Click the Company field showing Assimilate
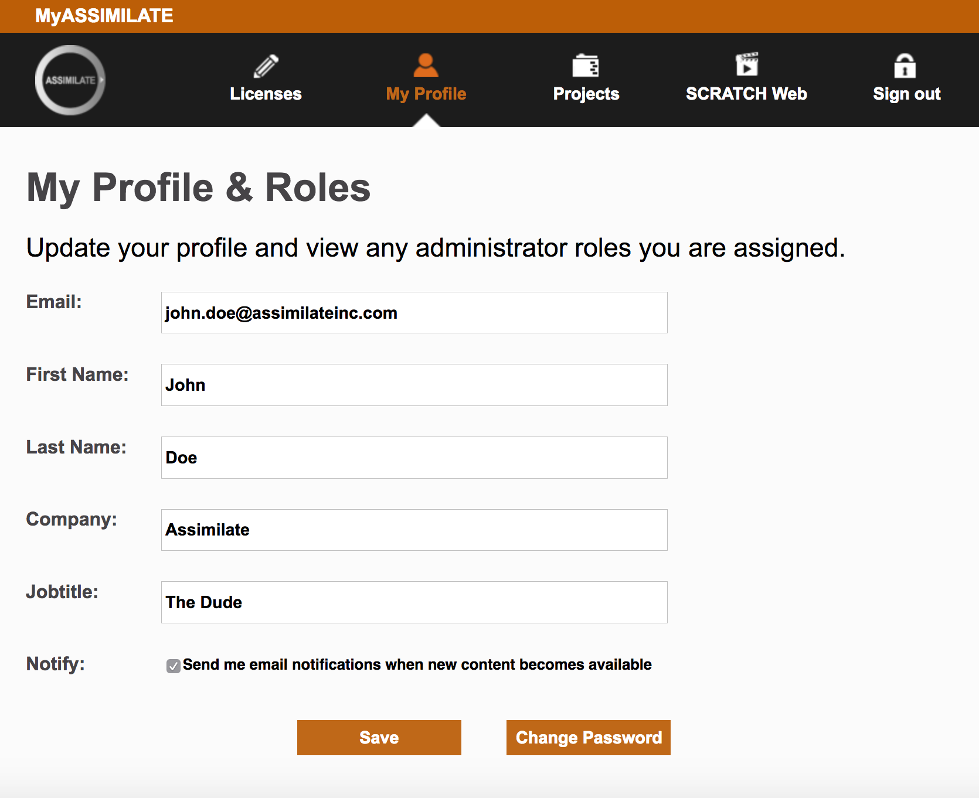 tap(414, 530)
